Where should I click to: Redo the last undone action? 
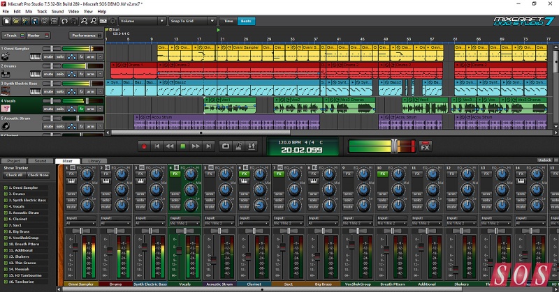74,22
